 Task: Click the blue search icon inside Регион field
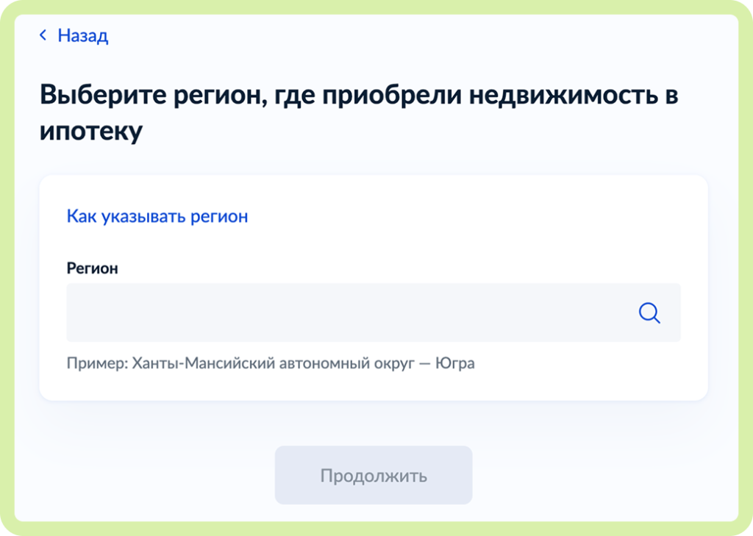pos(649,312)
